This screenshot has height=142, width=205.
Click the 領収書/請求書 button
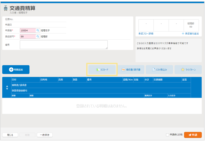coord(131,70)
